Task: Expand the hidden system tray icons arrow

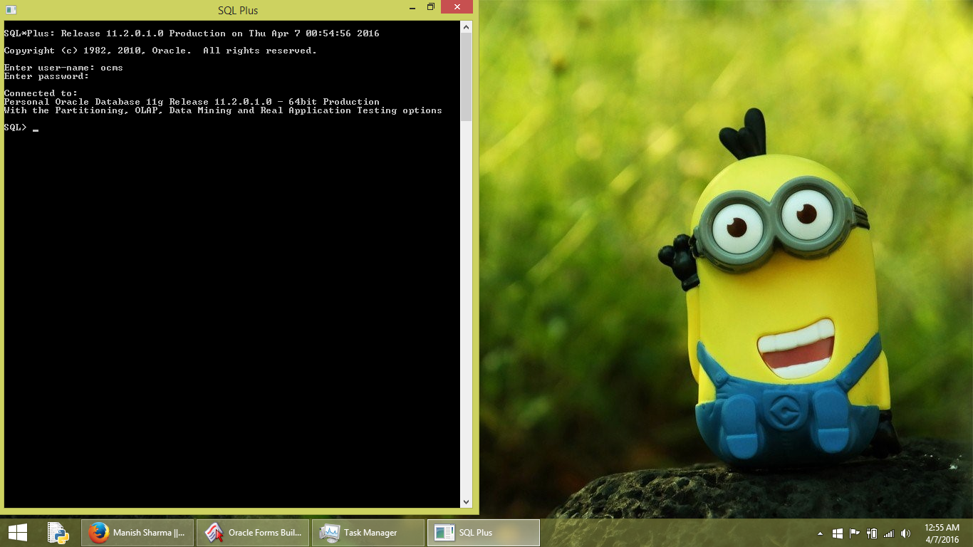Action: (x=820, y=533)
